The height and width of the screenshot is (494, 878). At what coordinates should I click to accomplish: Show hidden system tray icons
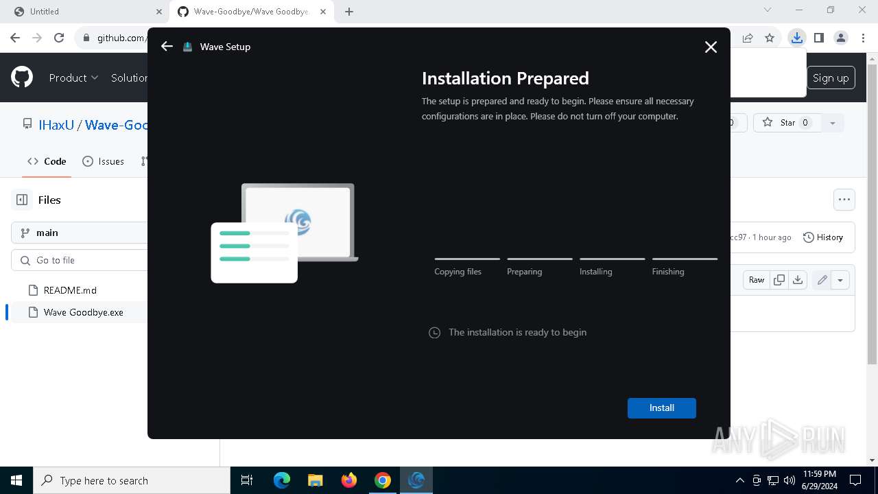pos(739,480)
